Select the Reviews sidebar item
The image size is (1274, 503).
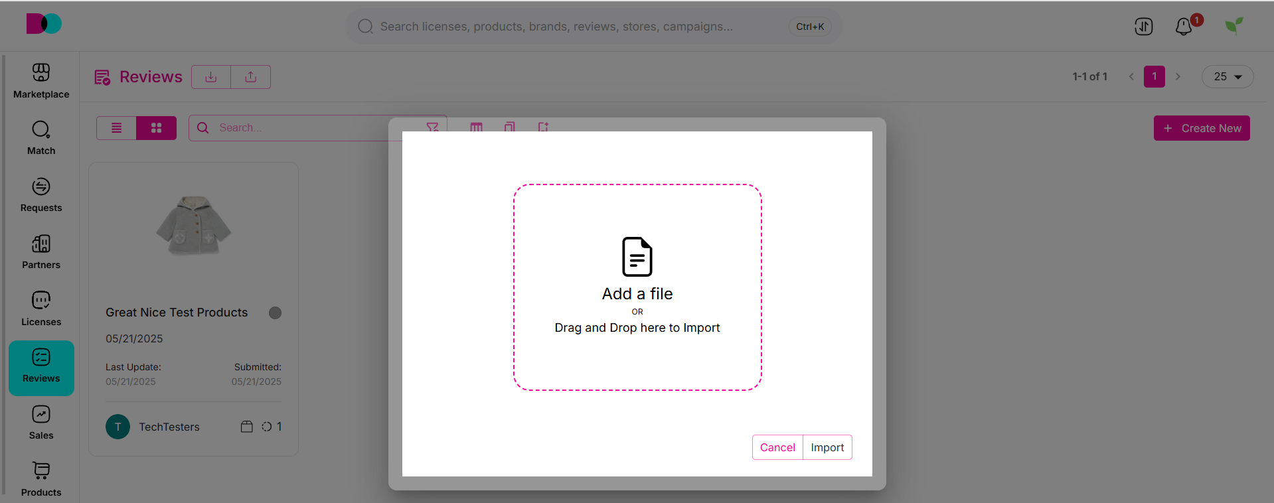pos(41,368)
